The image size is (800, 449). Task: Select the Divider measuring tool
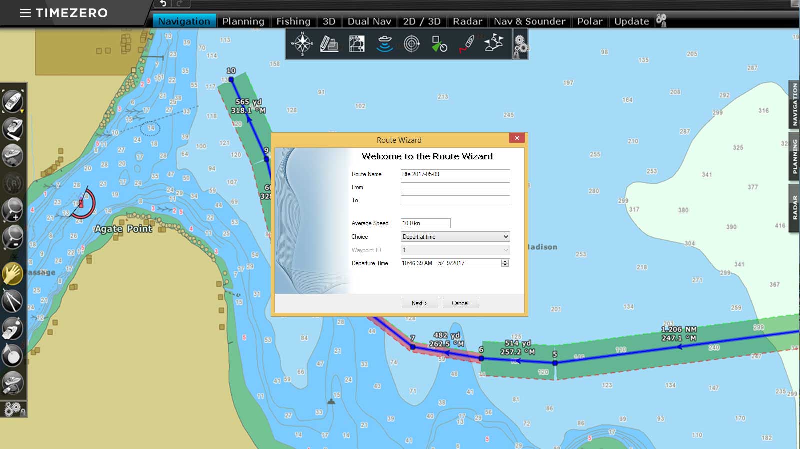(x=12, y=301)
